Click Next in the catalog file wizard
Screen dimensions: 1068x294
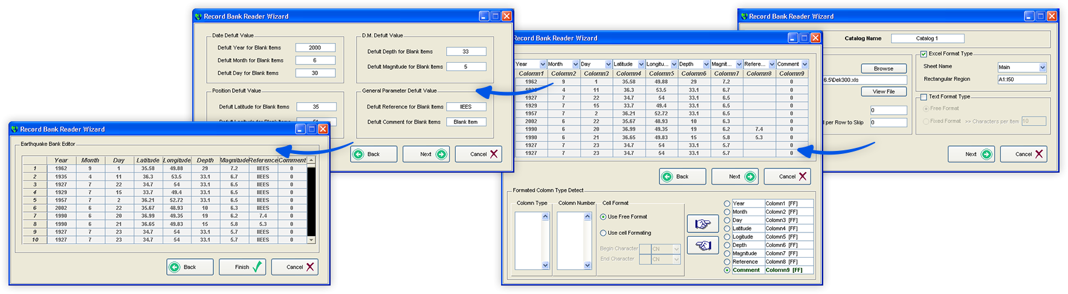[971, 154]
